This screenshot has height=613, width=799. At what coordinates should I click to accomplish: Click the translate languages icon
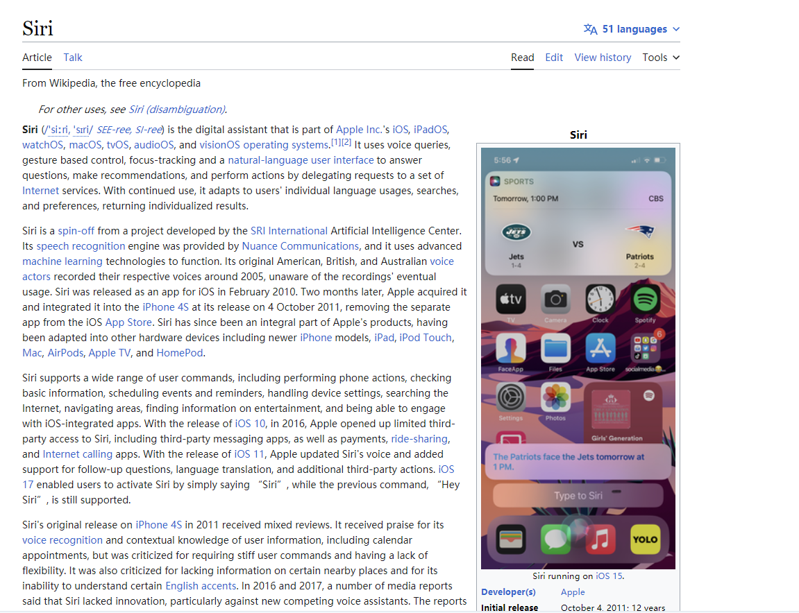(591, 29)
